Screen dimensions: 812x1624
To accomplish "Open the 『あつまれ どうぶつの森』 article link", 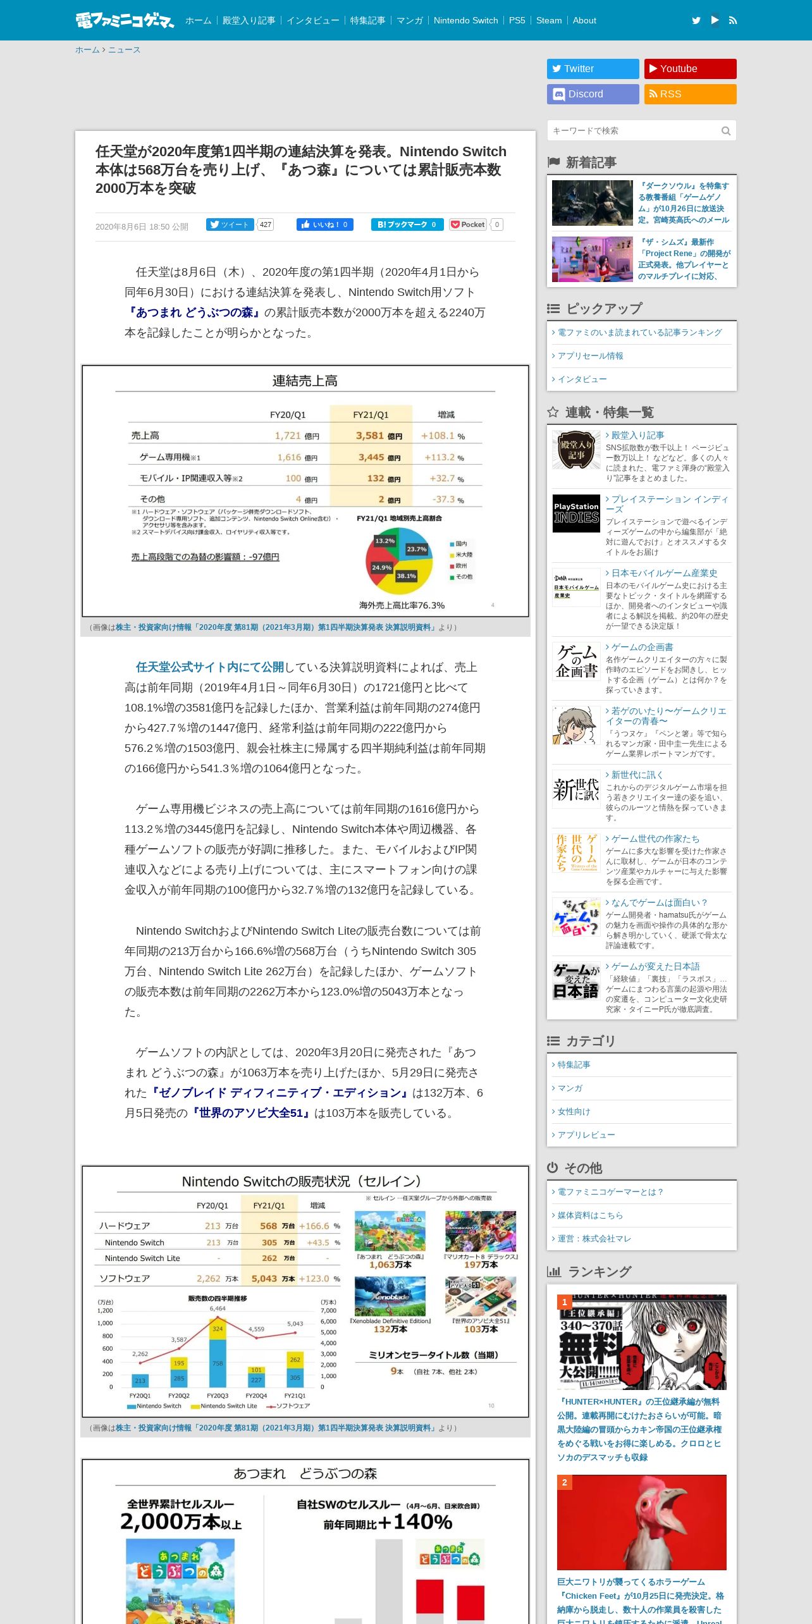I will coord(194,312).
